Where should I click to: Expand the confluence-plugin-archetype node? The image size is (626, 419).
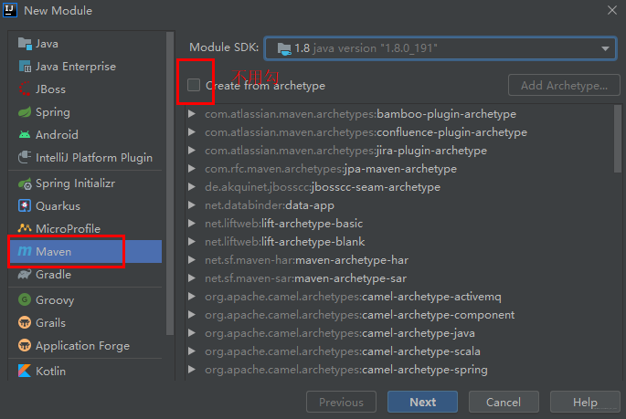click(x=192, y=132)
